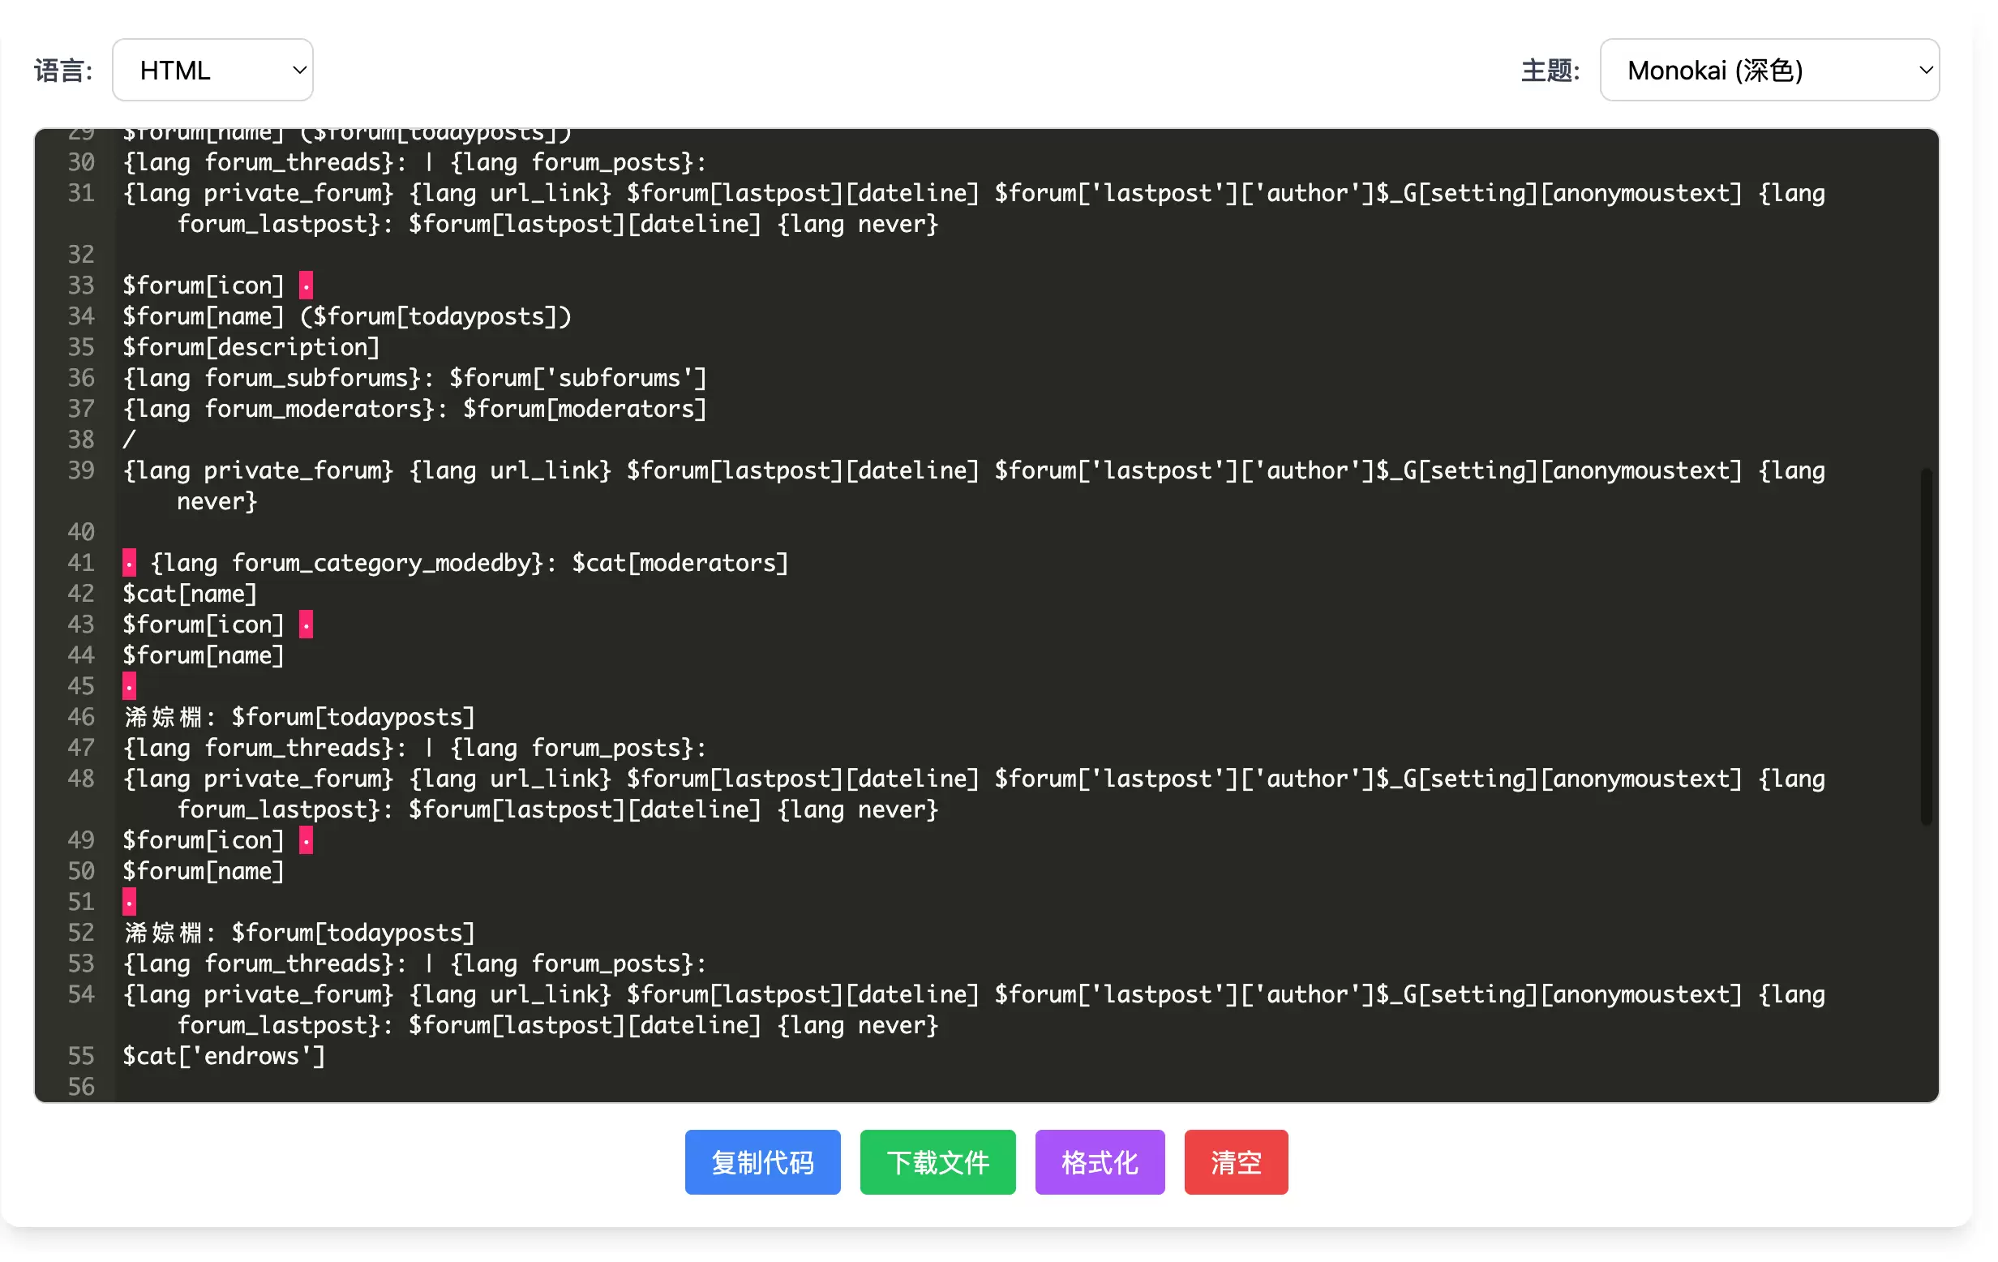Click the 主题: label

pos(1550,71)
